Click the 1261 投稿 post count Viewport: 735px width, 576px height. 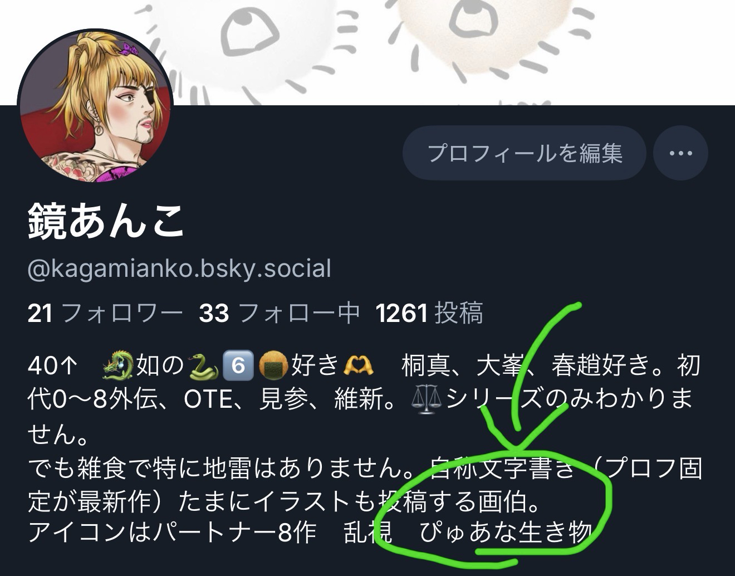[x=429, y=313]
